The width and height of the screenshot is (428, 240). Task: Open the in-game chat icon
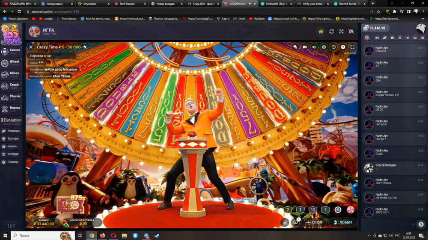pos(295,47)
